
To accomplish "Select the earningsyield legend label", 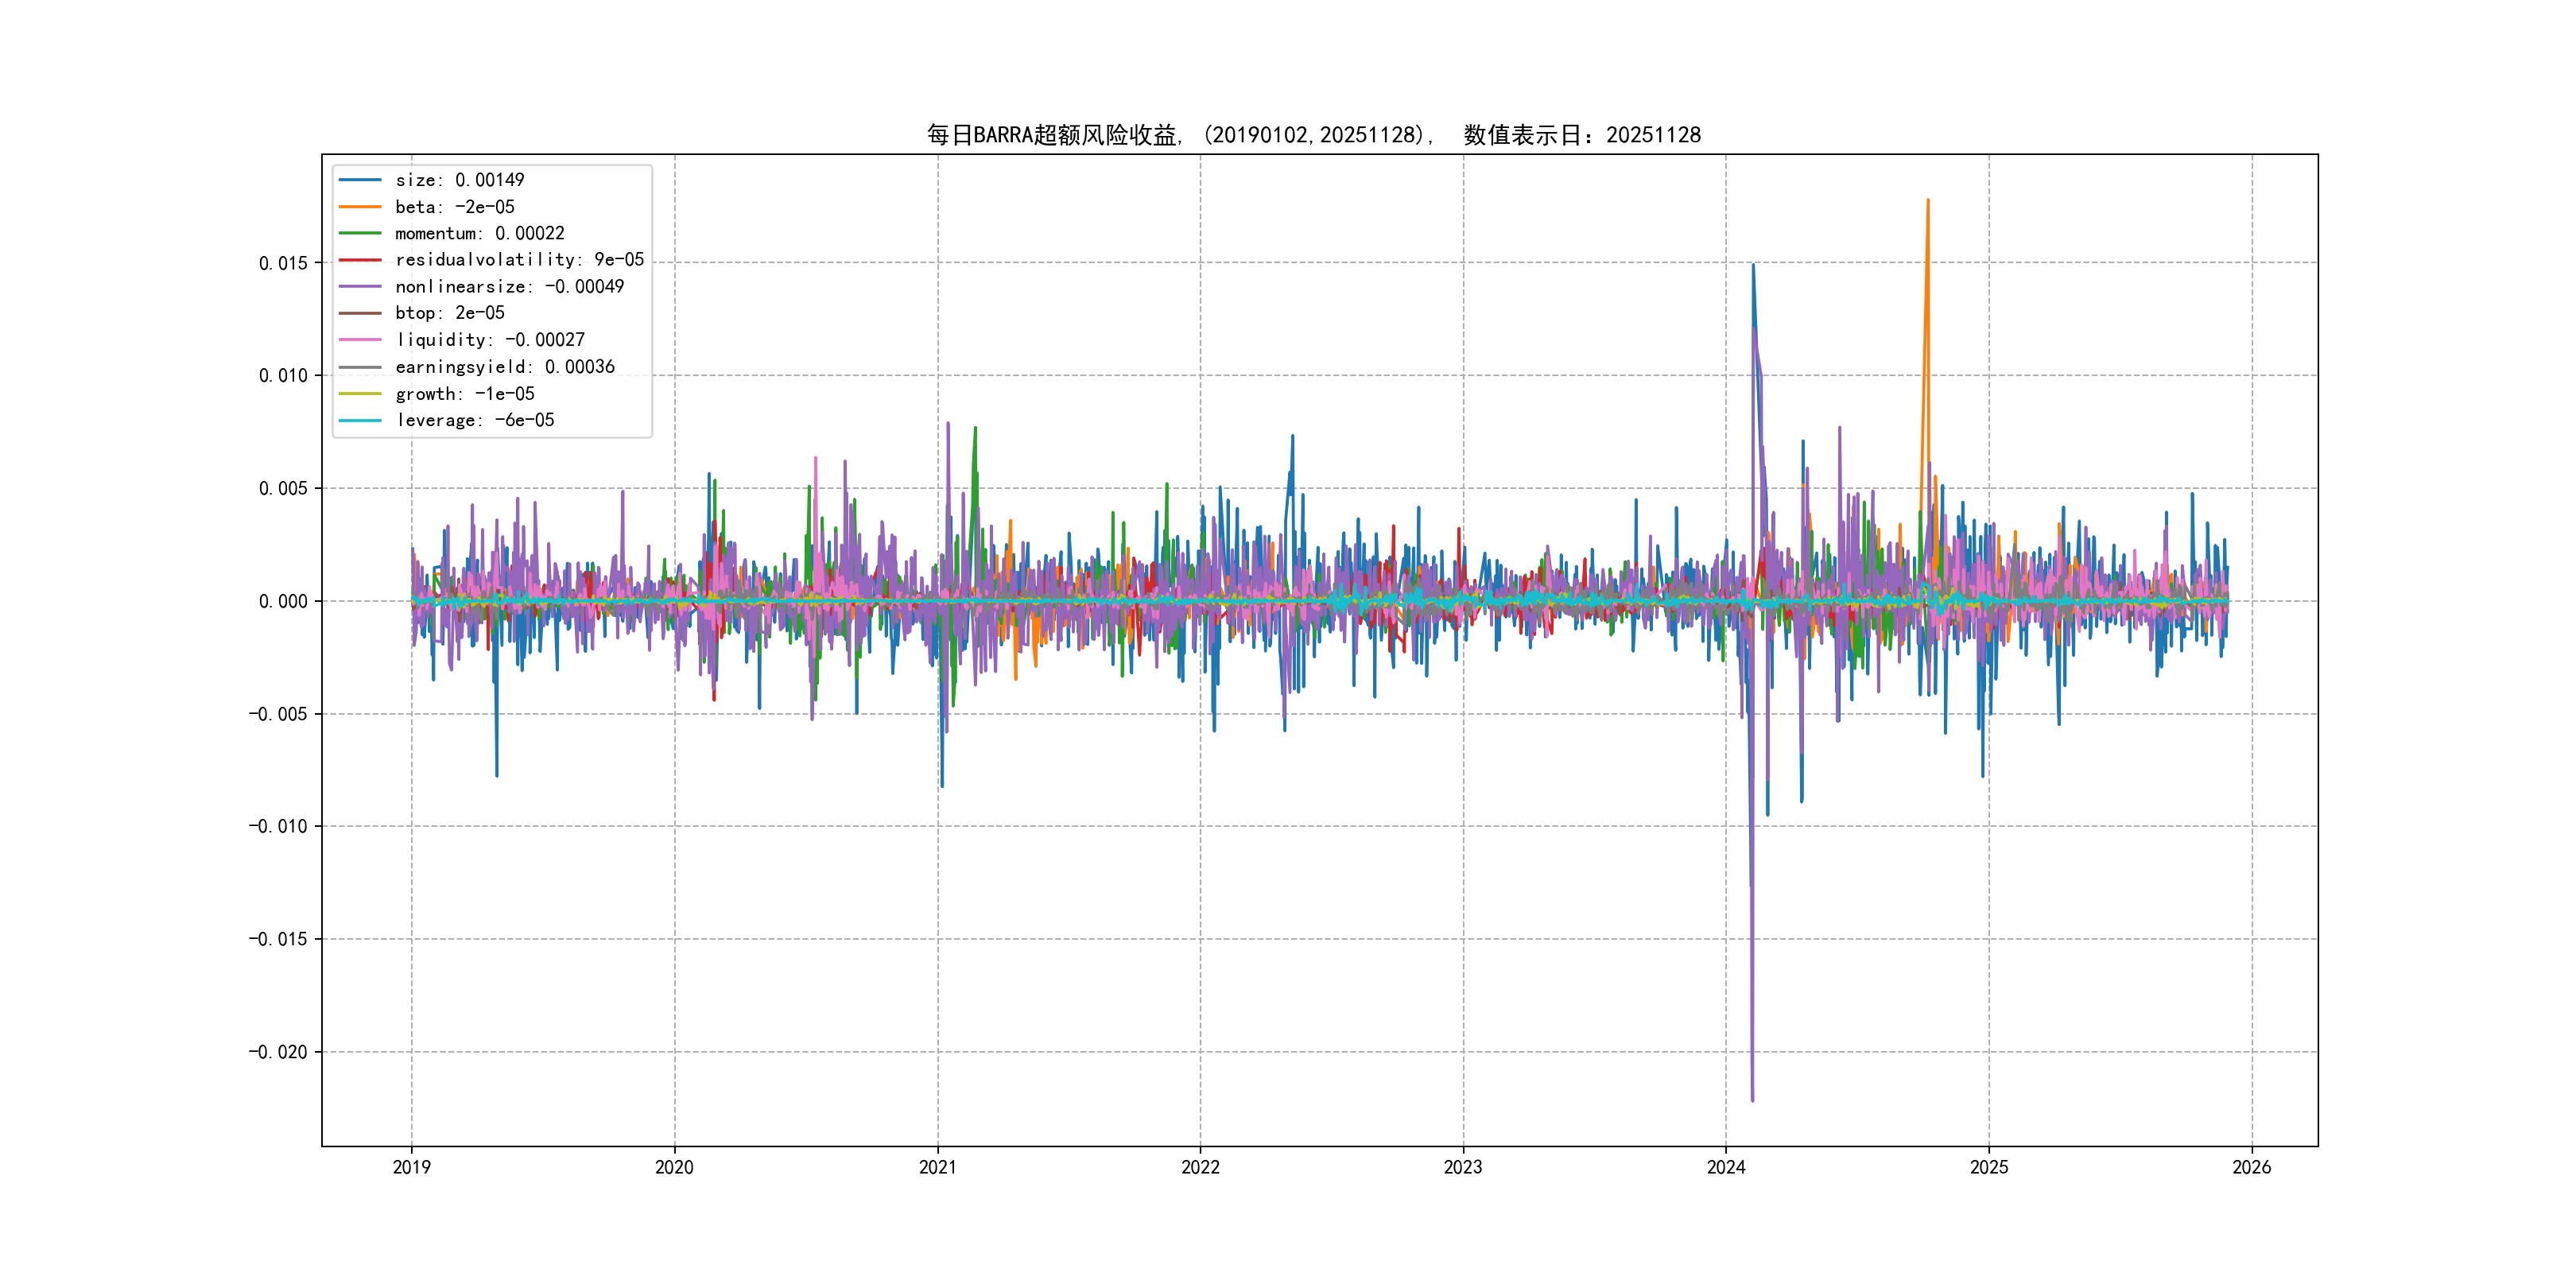I will (504, 367).
